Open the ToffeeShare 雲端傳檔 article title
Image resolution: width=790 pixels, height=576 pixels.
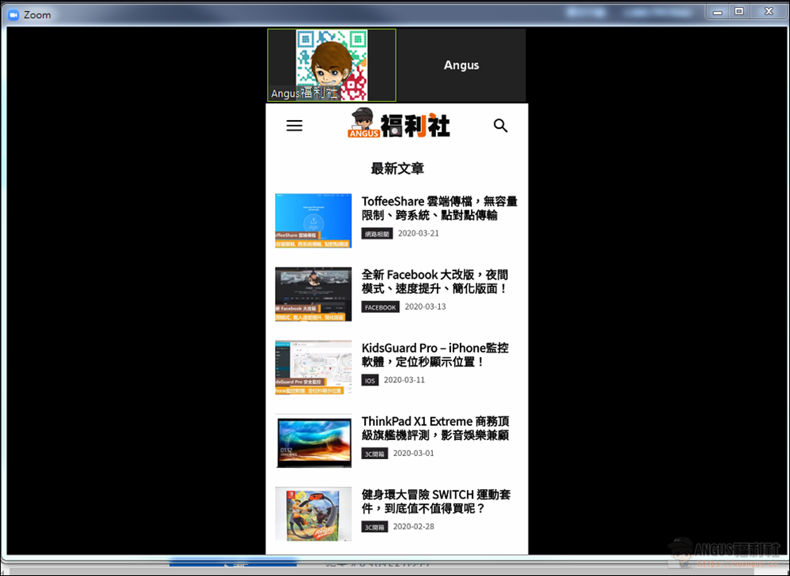tap(439, 209)
